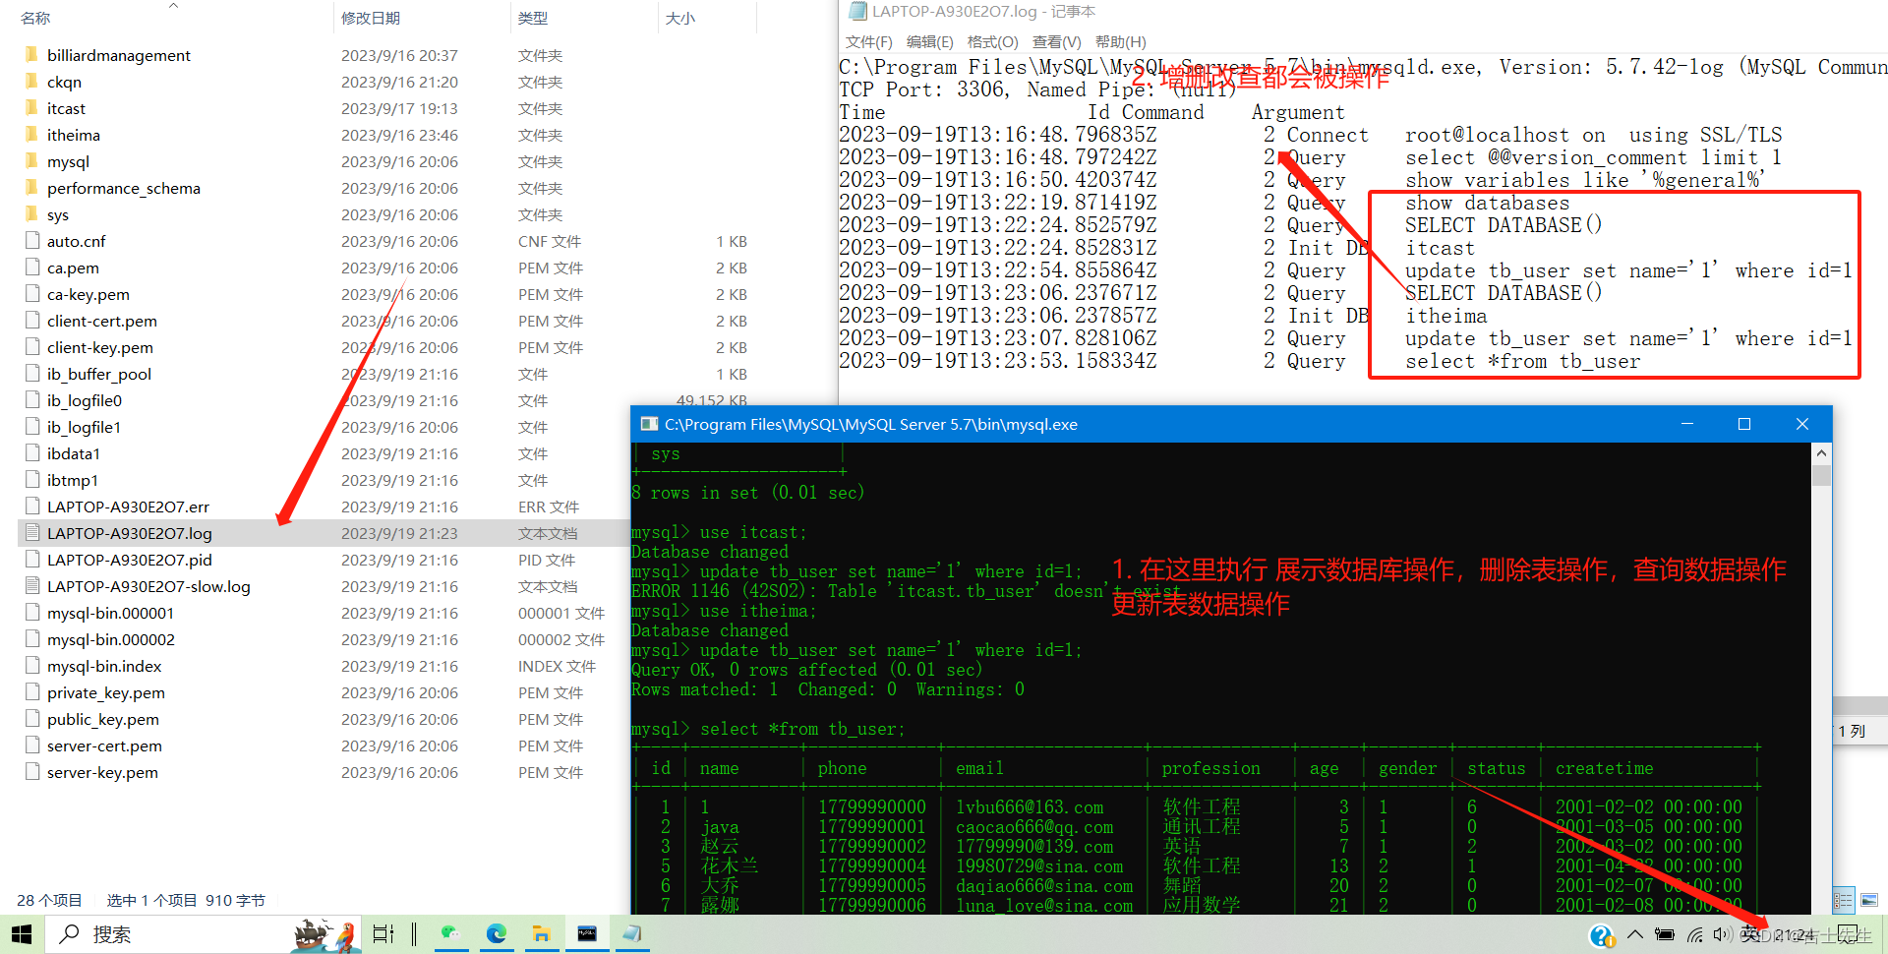Select the public_key.pem file
1888x954 pixels.
(103, 719)
